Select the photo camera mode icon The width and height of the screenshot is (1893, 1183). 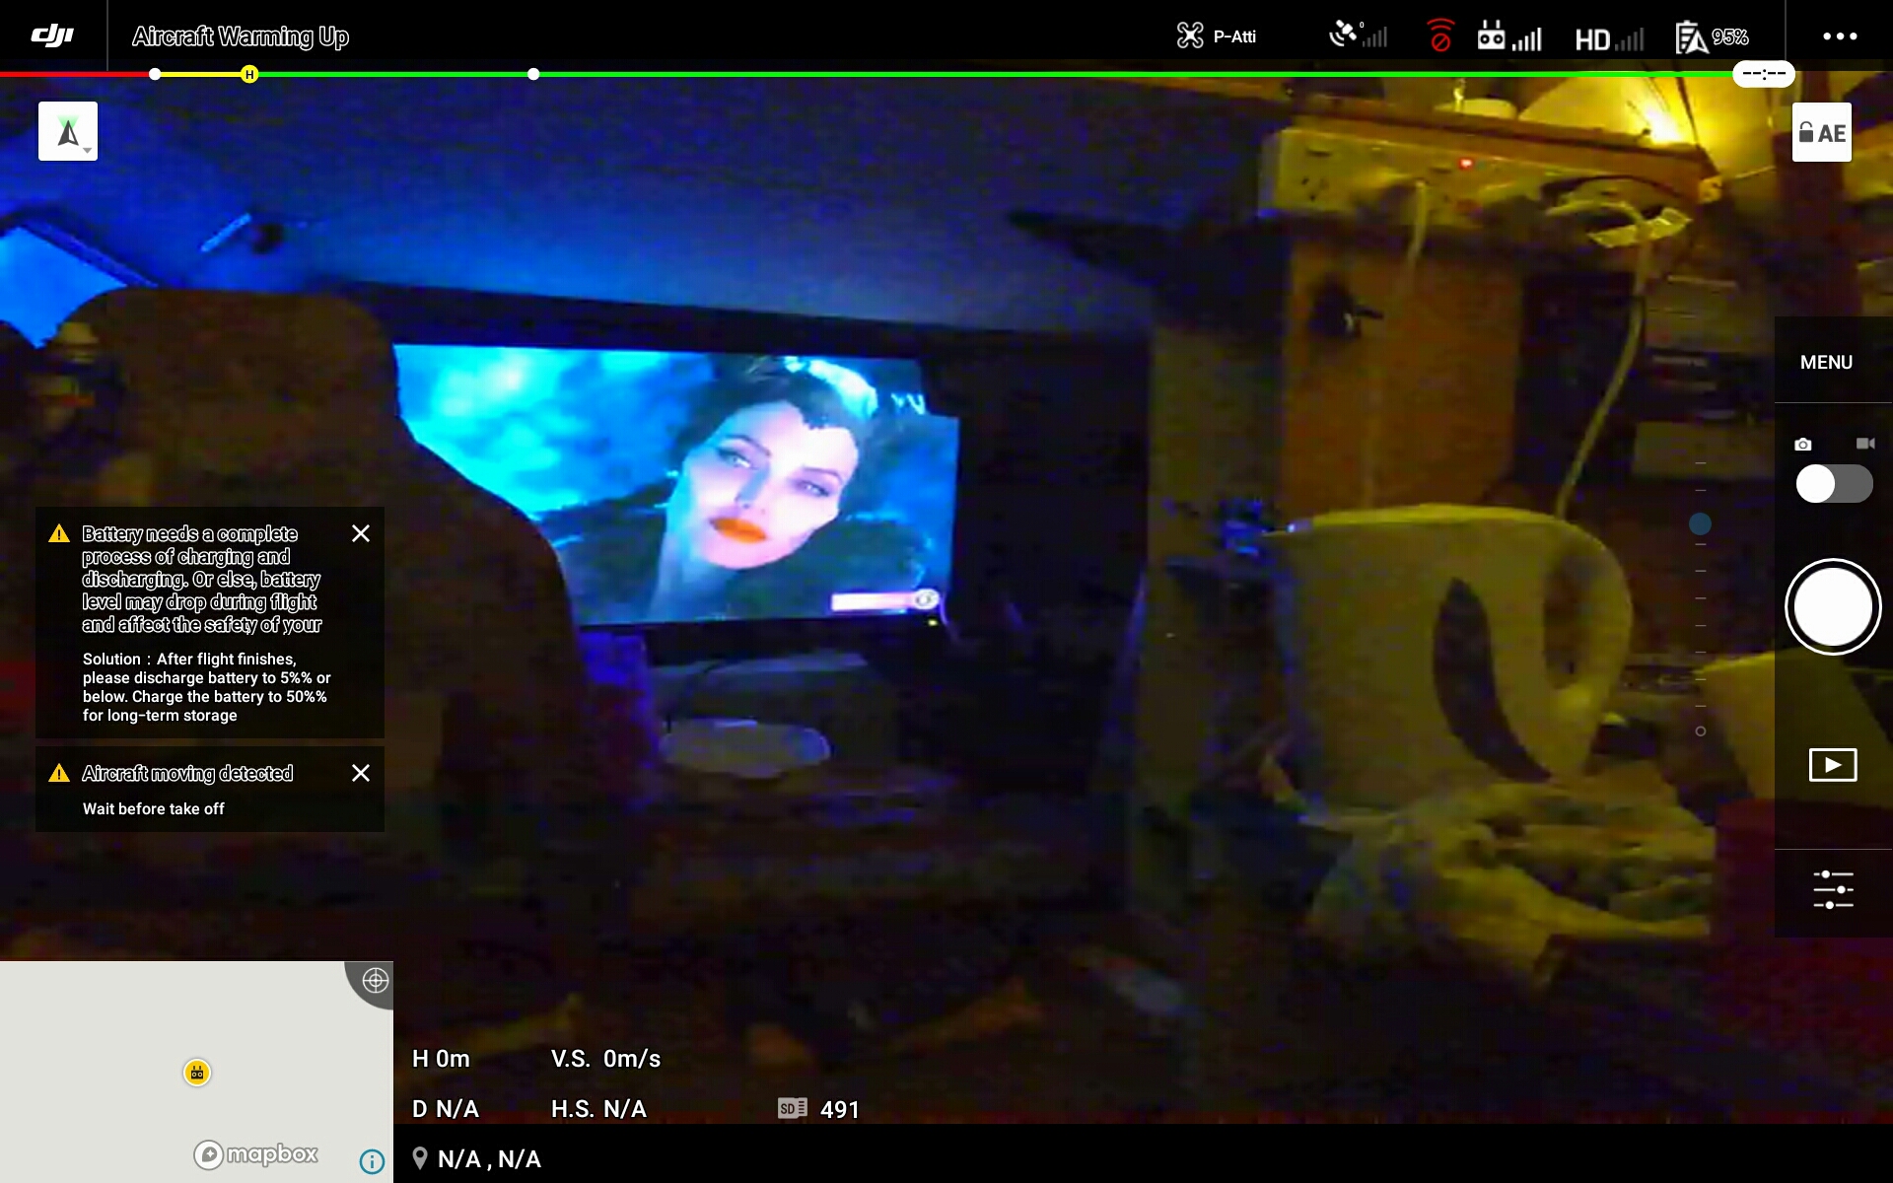[x=1803, y=445]
